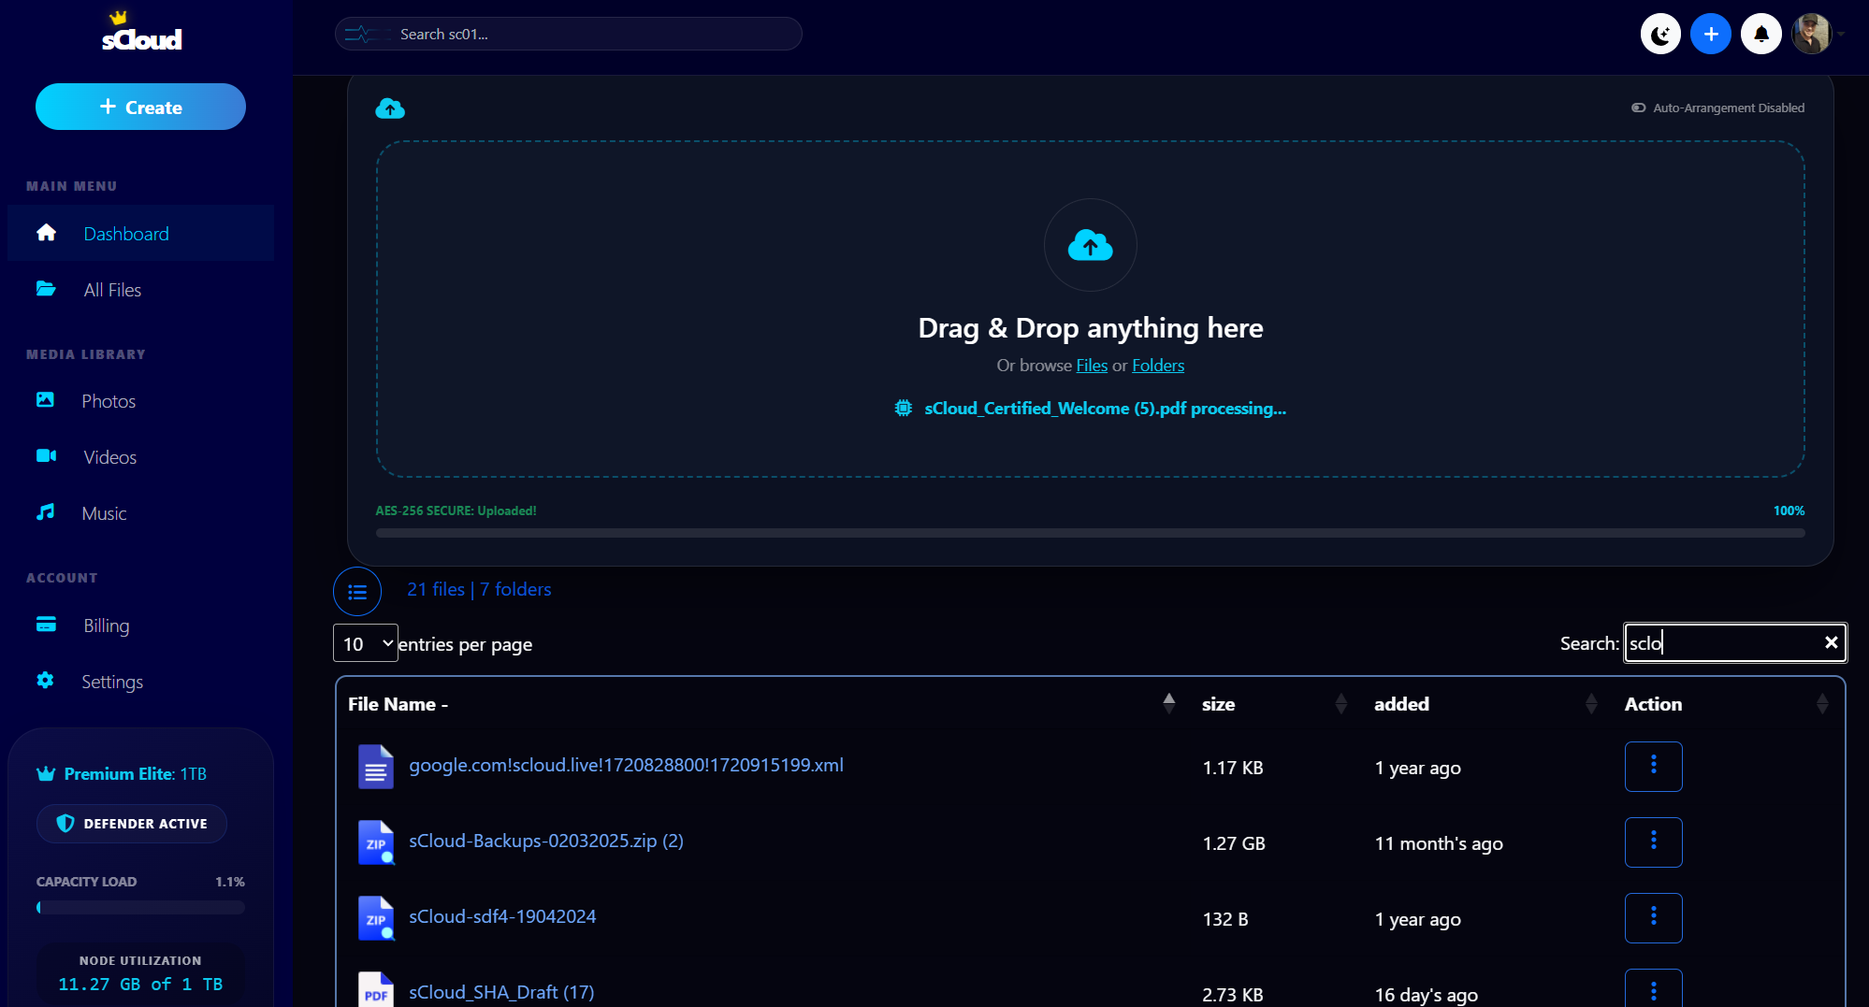
Task: Click the notification bell icon
Action: click(x=1761, y=34)
